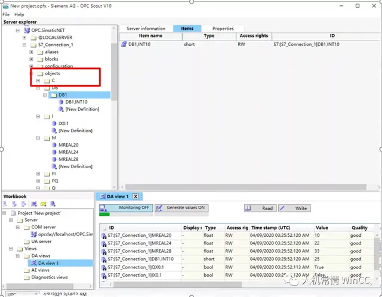Screen dimensions: 382x297
Task: Close the DA view 1 tab
Action: pos(135,196)
